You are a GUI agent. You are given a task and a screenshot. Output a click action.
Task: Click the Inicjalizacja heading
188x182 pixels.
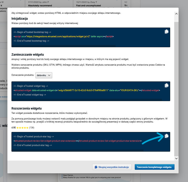pyautogui.click(x=20, y=19)
